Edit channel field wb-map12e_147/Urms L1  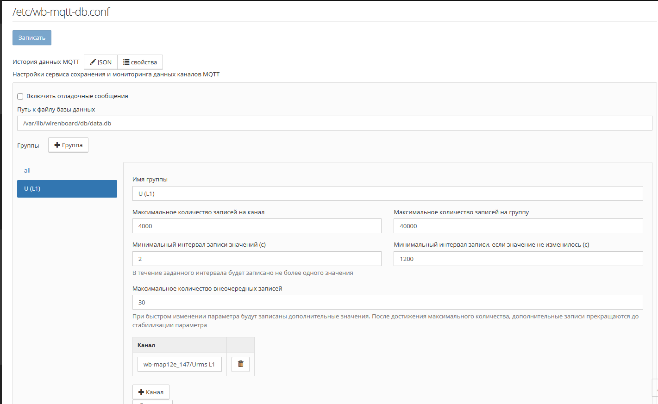pyautogui.click(x=180, y=364)
